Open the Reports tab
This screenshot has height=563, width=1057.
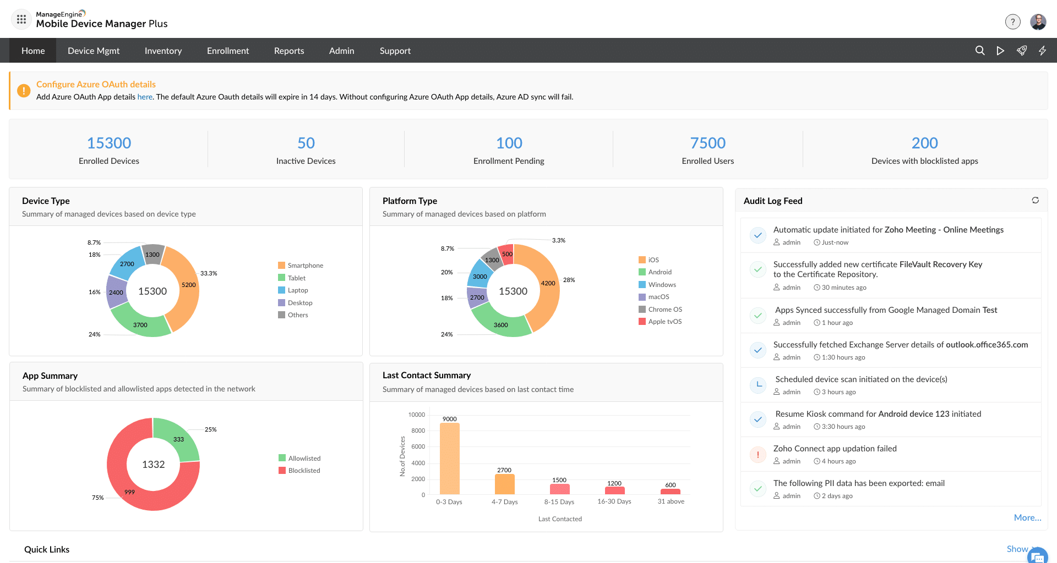tap(289, 51)
